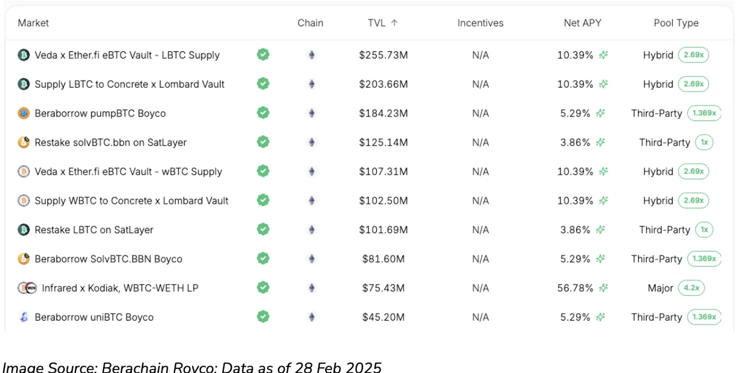The height and width of the screenshot is (373, 736).
Task: Click the Beraborrow pumpBTC Boyco token icon
Action: pyautogui.click(x=23, y=113)
